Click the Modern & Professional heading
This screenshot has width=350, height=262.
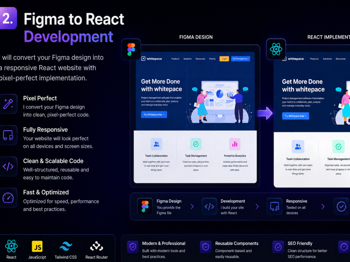click(164, 243)
